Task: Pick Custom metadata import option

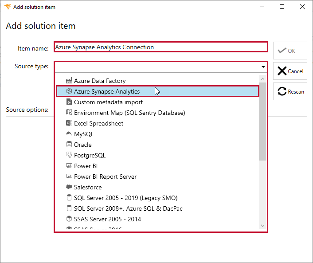Action: (x=157, y=102)
